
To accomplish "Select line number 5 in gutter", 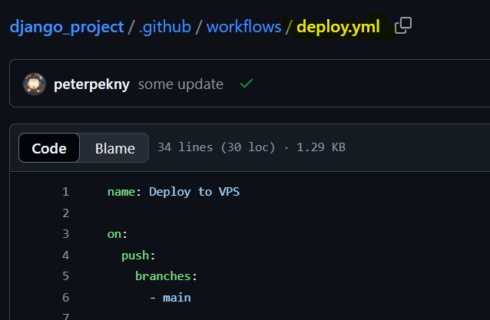I will (65, 275).
